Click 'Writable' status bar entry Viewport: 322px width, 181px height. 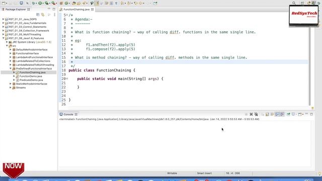(172, 173)
